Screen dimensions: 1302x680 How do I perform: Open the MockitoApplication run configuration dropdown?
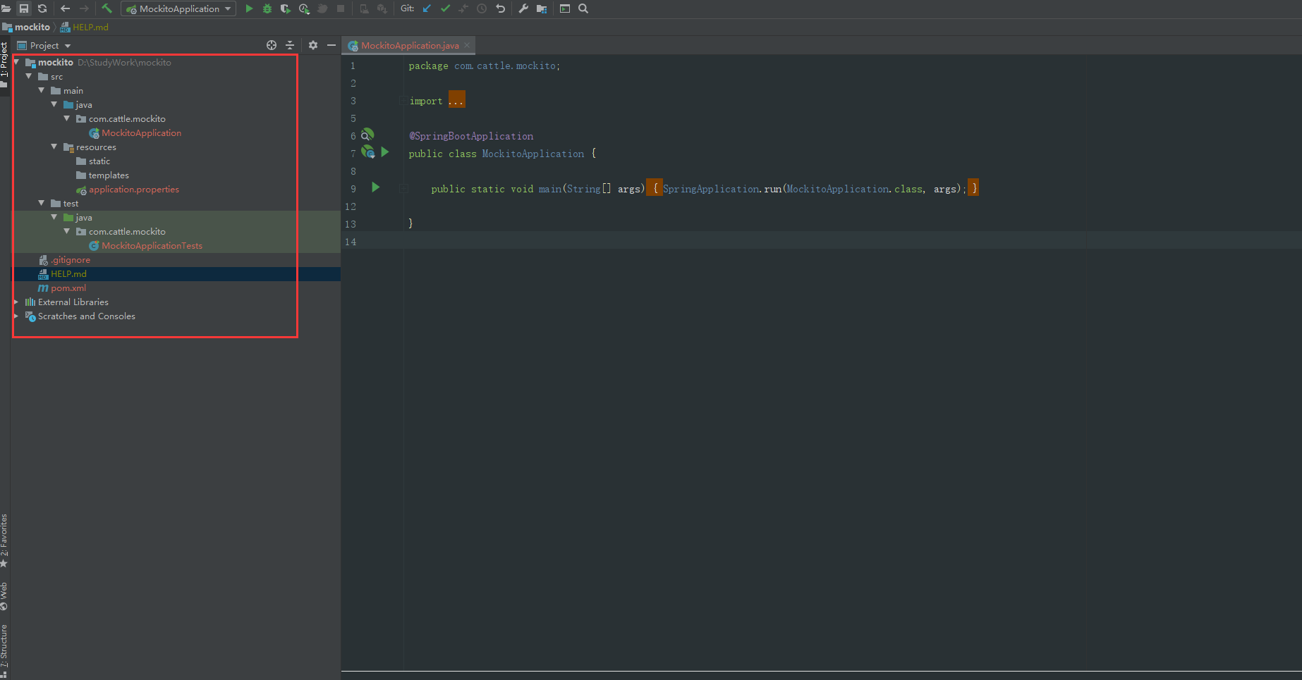[x=179, y=8]
